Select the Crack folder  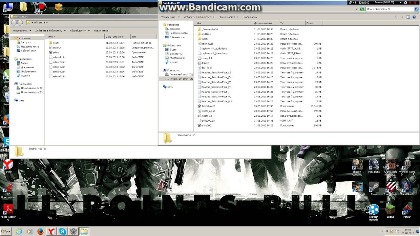(x=54, y=43)
